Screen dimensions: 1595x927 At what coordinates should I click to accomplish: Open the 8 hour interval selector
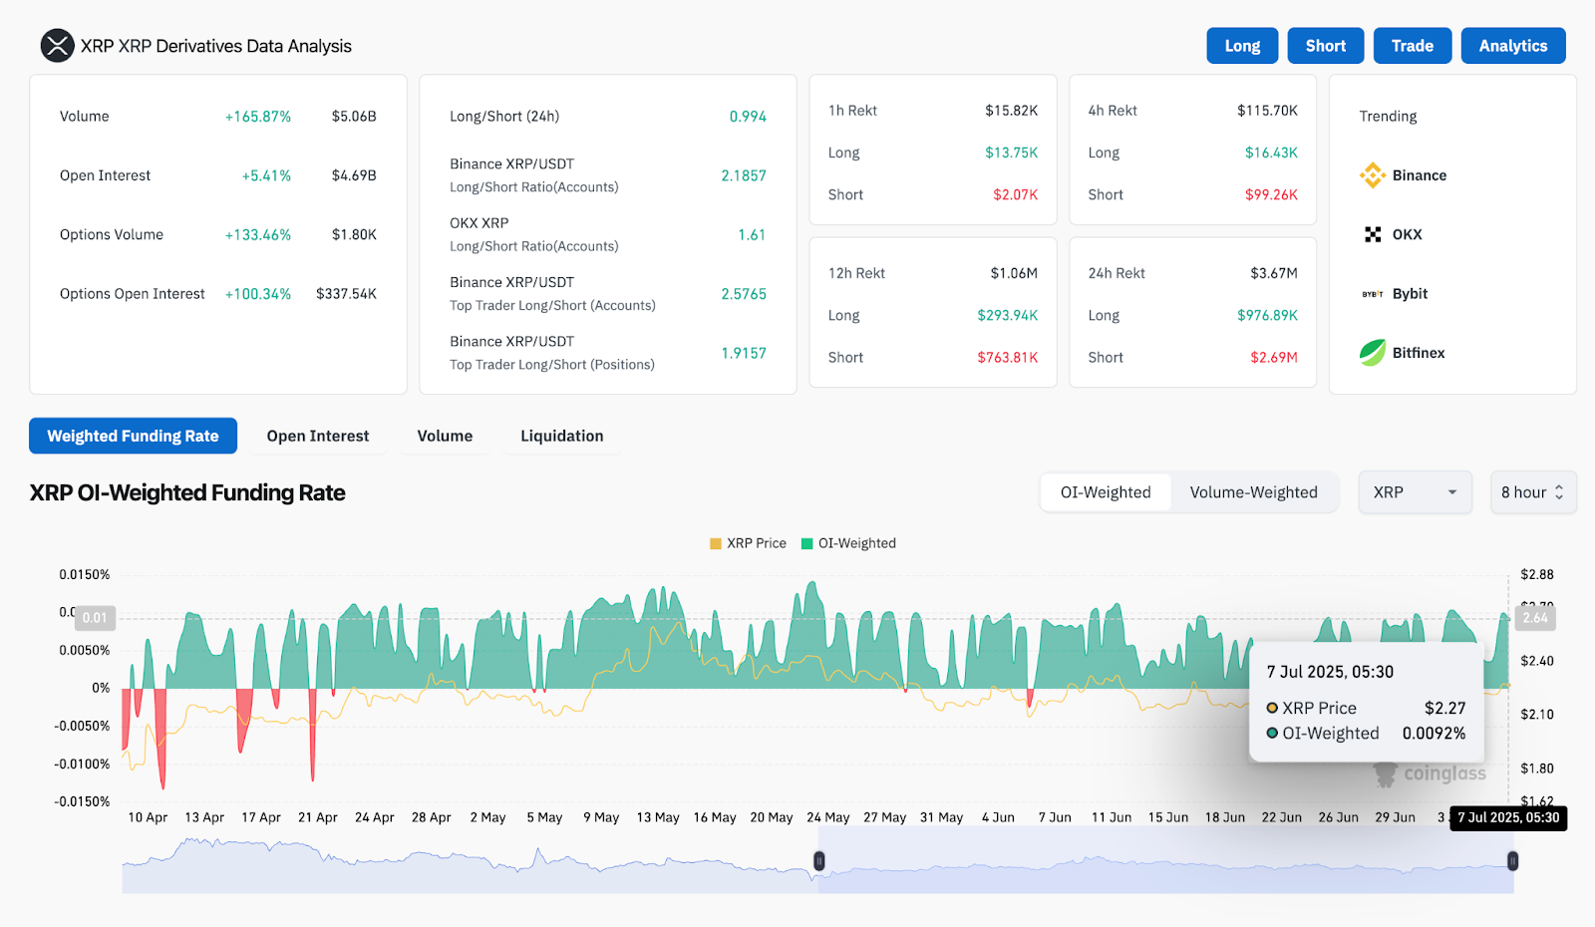click(1532, 492)
